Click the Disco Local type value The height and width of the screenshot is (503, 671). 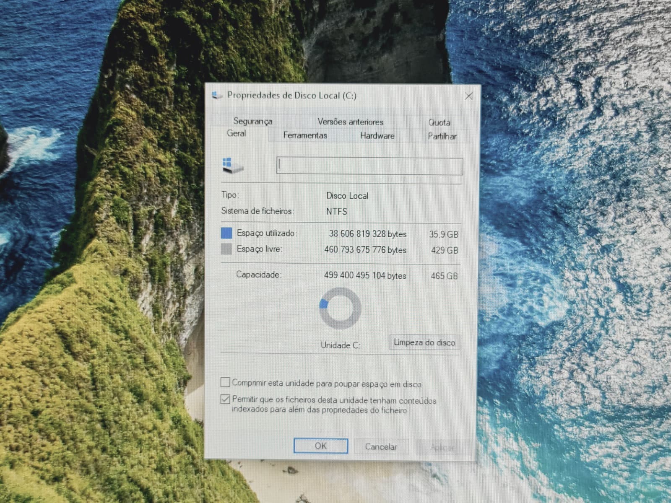pyautogui.click(x=347, y=196)
